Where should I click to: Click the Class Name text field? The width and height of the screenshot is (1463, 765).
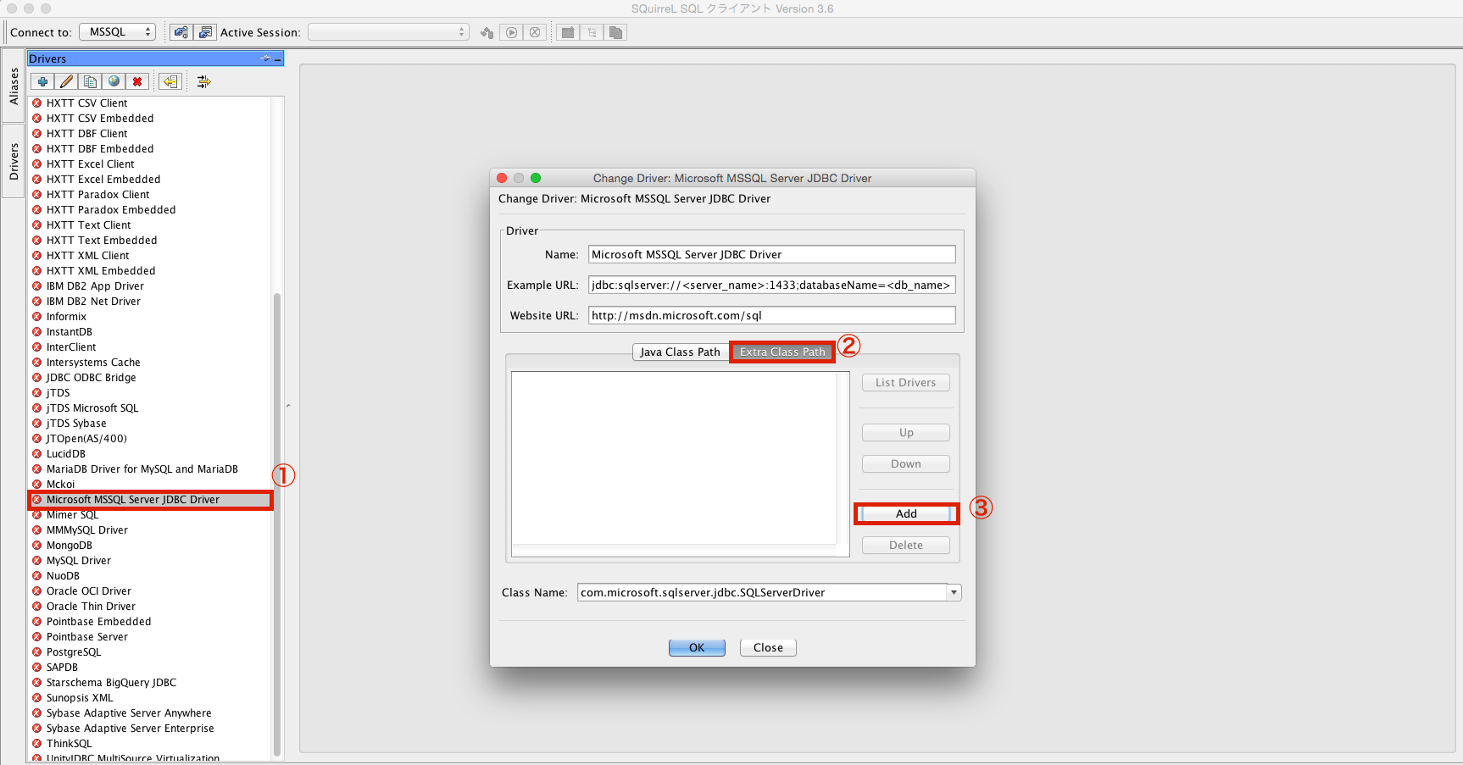pos(762,592)
